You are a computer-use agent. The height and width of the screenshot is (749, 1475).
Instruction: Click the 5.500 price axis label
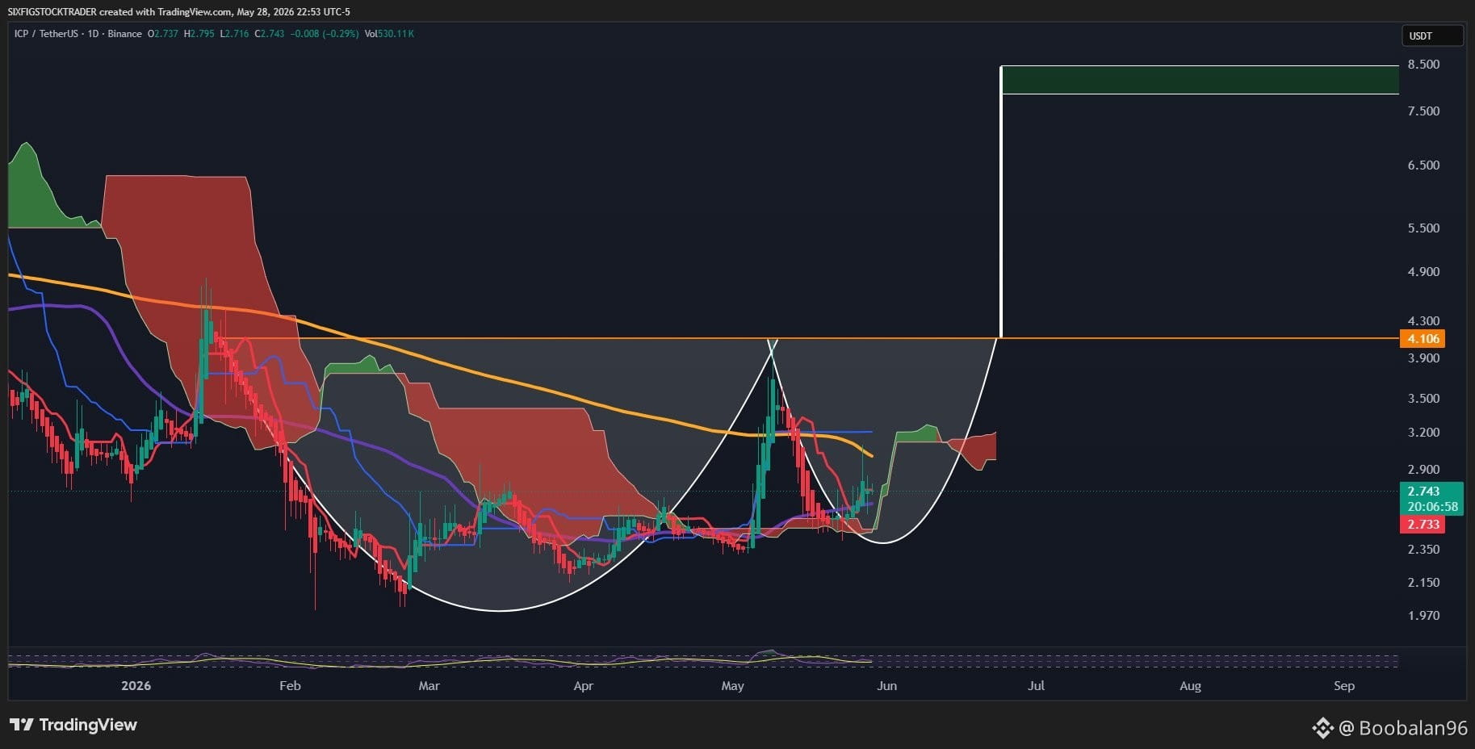[x=1423, y=228]
